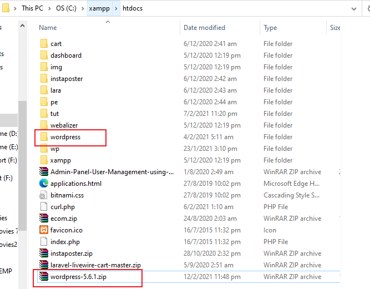Select the ecom.zip archive icon

click(44, 218)
